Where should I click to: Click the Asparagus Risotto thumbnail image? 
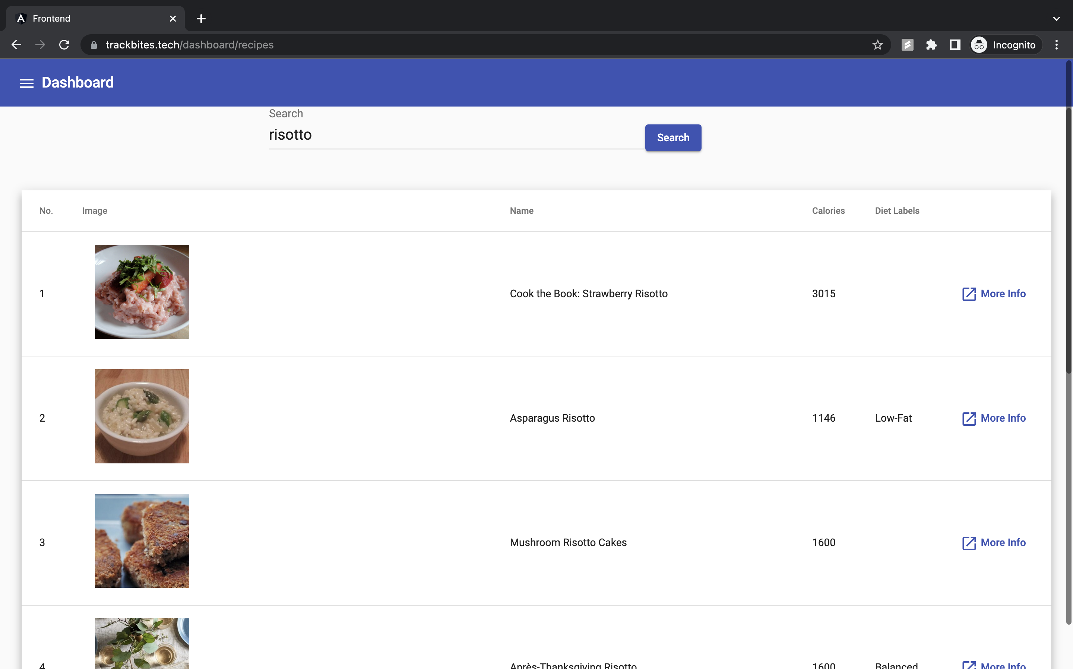(142, 416)
